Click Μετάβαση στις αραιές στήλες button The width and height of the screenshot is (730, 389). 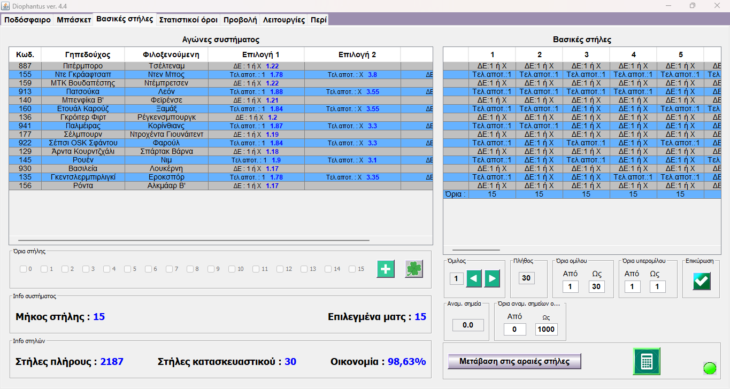[514, 361]
